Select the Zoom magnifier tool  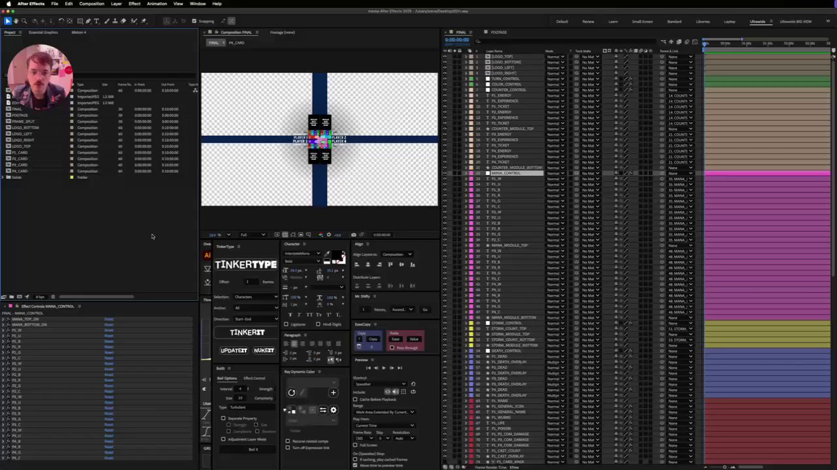pos(24,21)
